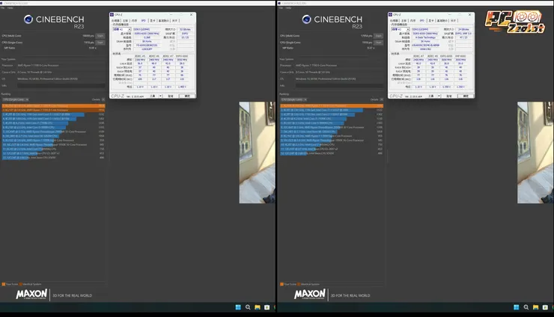Open taskbar Search on right screen
This screenshot has width=554, height=317.
click(x=526, y=307)
